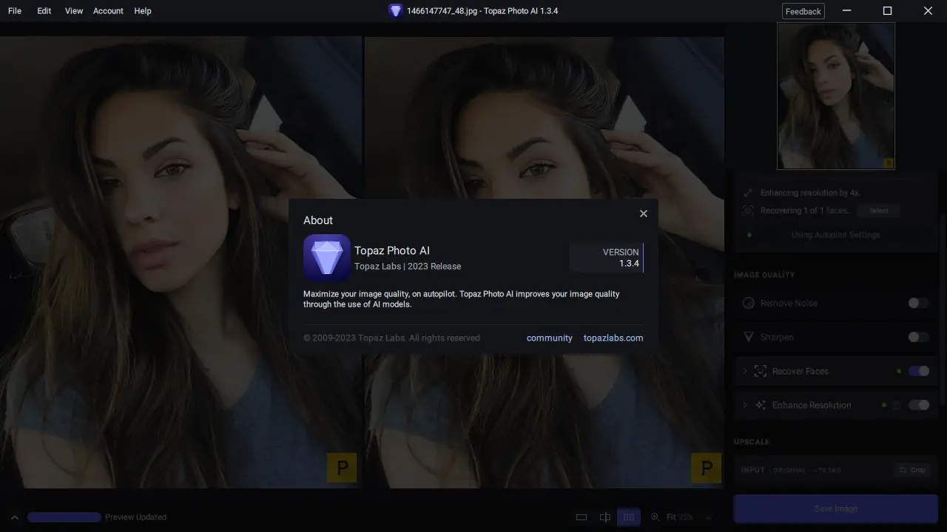Expand the Enhance Resolution section

click(x=745, y=405)
